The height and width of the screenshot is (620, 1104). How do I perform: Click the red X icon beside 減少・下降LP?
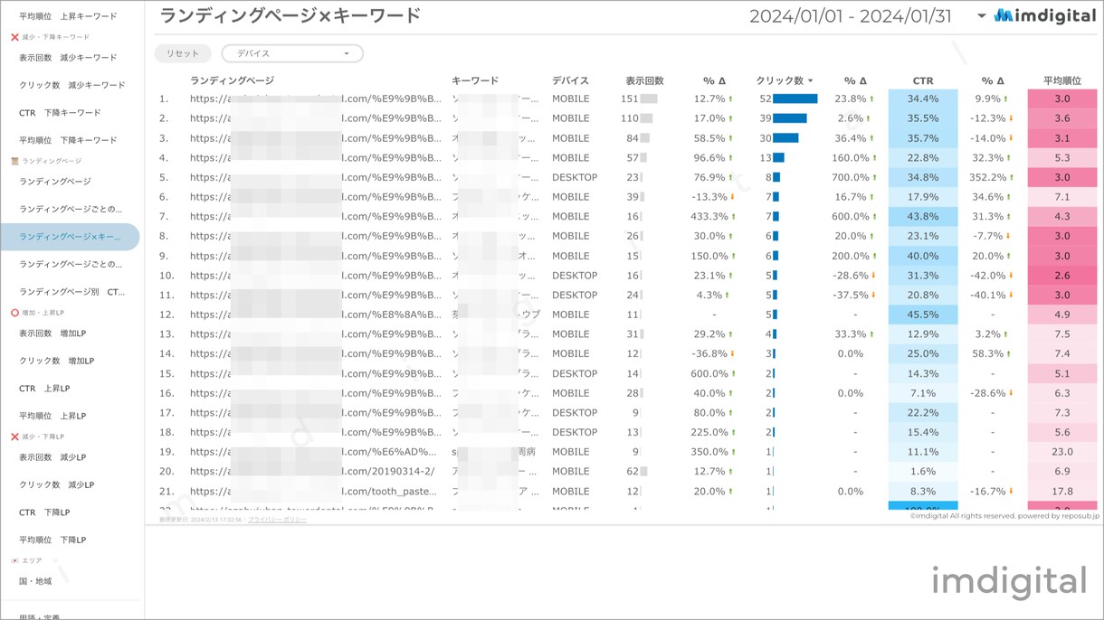pyautogui.click(x=14, y=437)
